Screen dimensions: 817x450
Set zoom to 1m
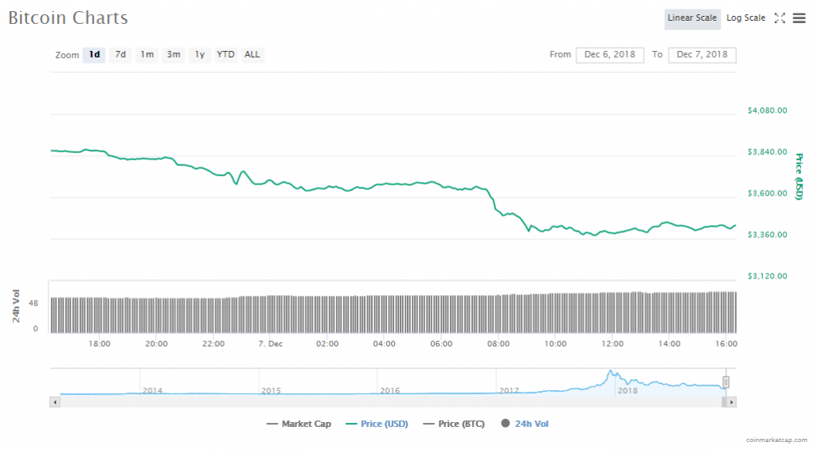pos(147,55)
